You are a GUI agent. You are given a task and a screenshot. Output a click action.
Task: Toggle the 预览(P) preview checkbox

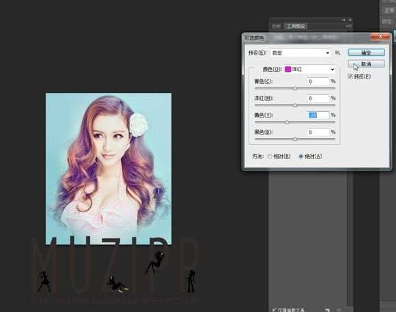(x=350, y=76)
